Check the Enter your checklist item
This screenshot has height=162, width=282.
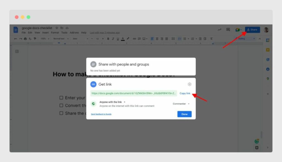(x=61, y=98)
